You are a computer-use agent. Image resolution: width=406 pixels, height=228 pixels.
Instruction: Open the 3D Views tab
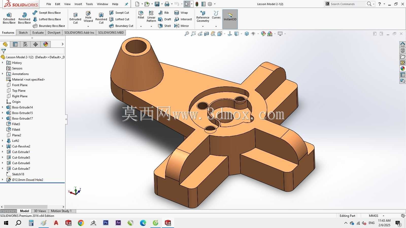coord(40,211)
